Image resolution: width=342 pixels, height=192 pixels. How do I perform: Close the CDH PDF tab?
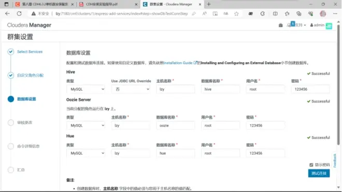pyautogui.click(x=136, y=4)
